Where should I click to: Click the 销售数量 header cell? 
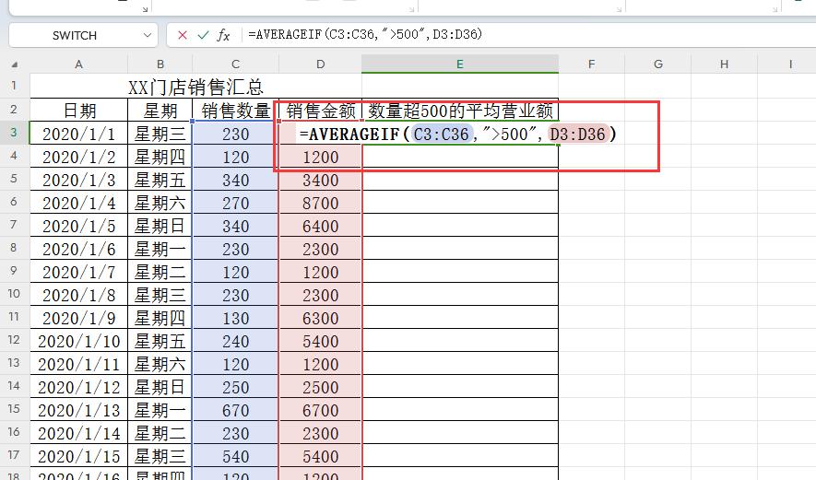pos(236,111)
